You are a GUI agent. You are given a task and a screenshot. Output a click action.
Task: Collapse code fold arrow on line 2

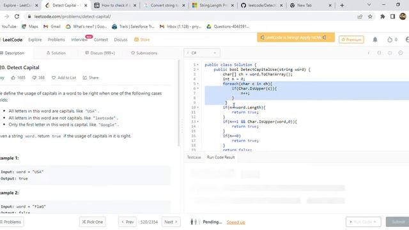197,70
